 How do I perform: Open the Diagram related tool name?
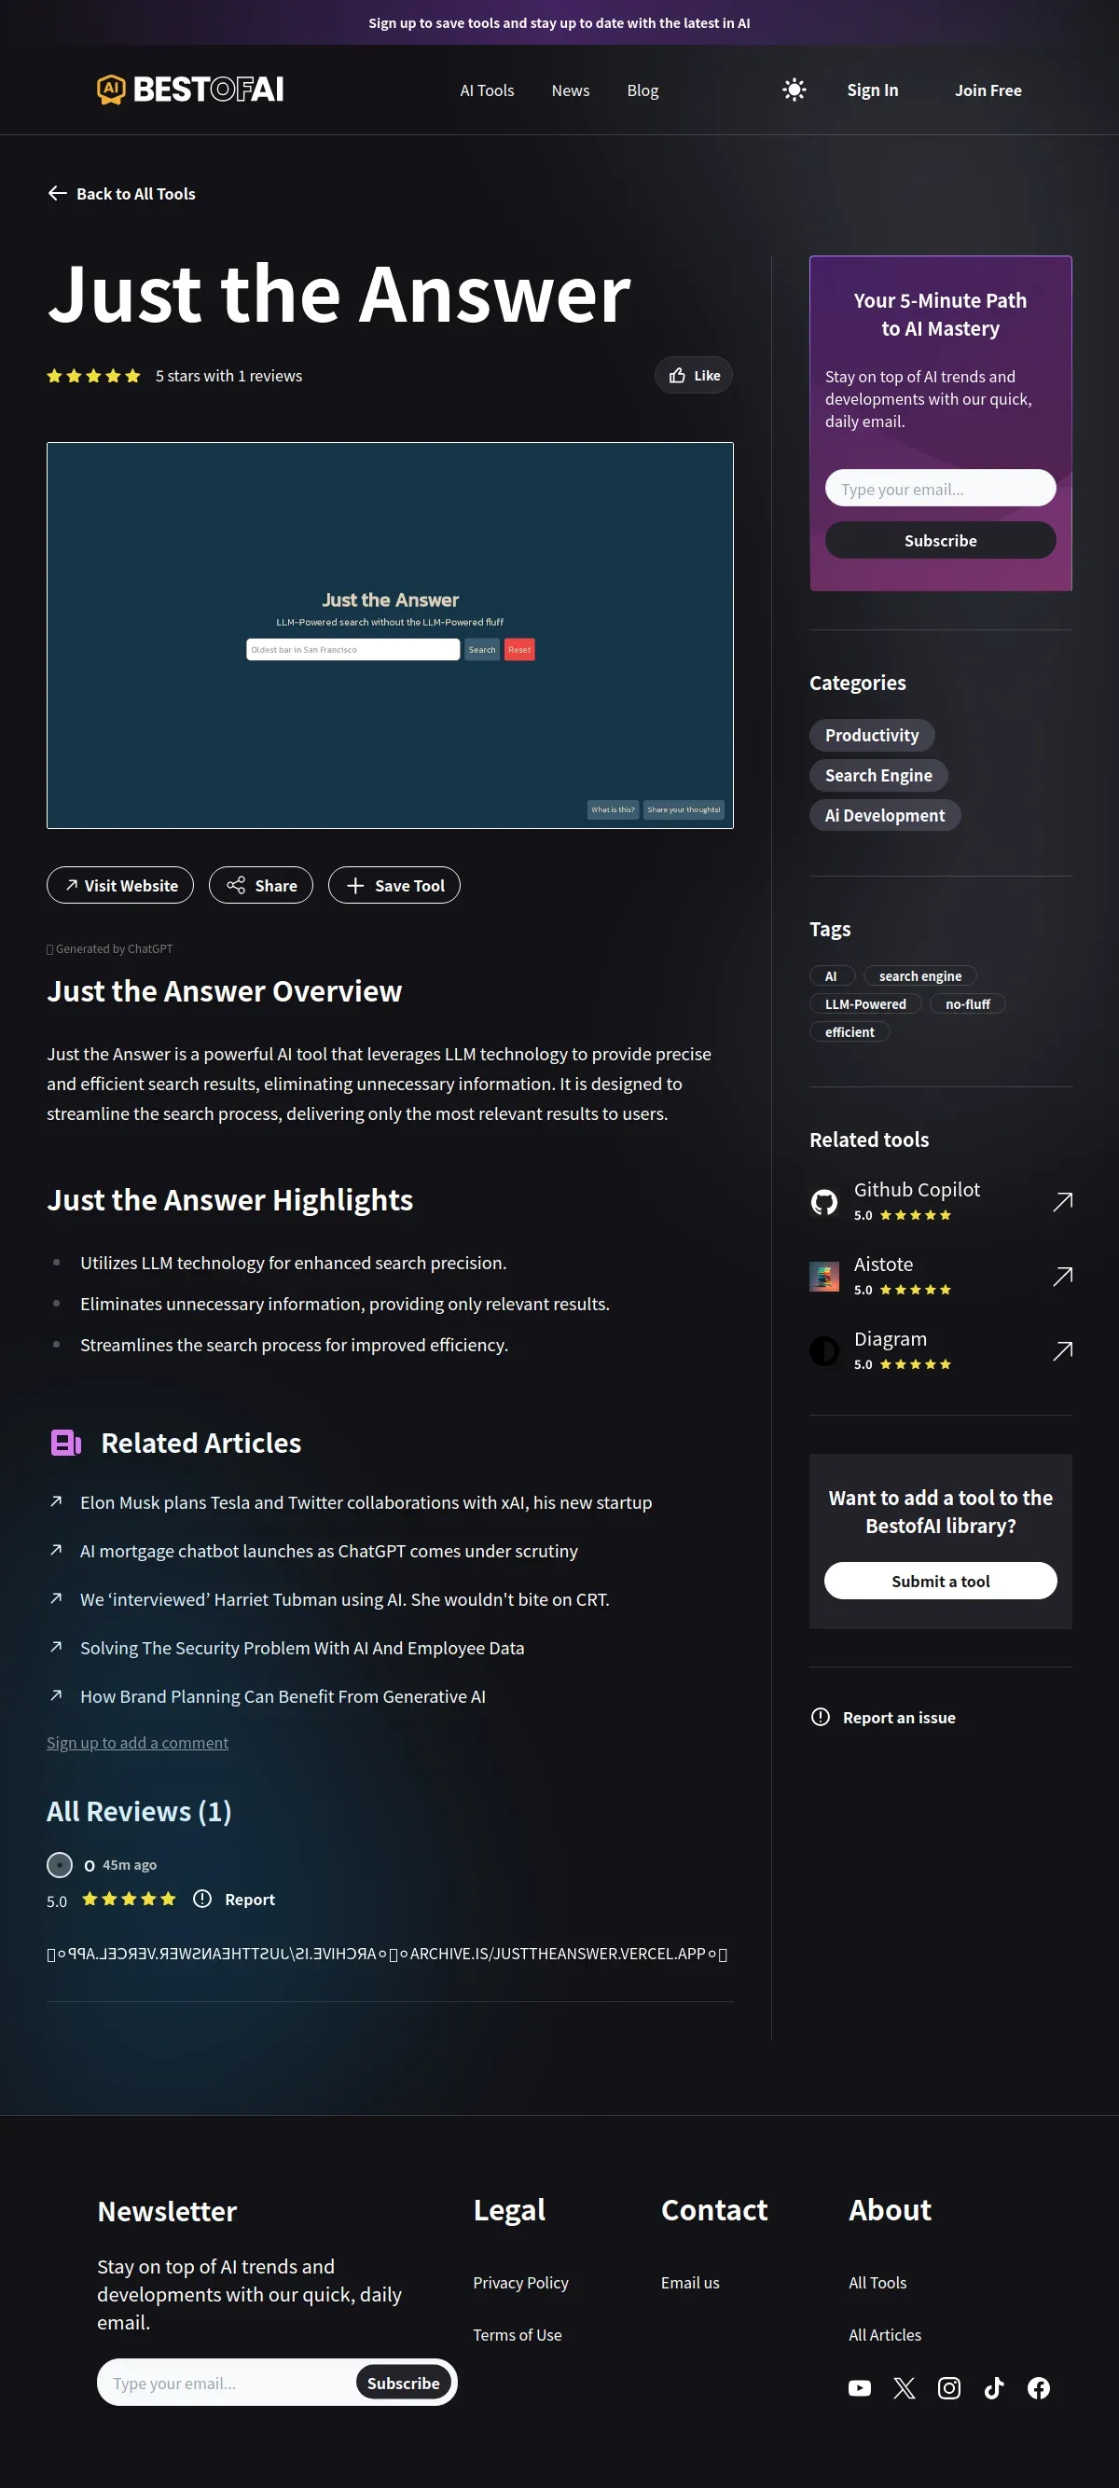(x=891, y=1339)
